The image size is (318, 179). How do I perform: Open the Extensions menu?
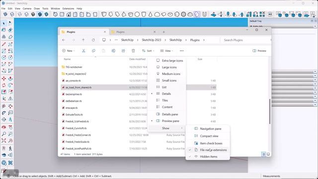click(68, 8)
